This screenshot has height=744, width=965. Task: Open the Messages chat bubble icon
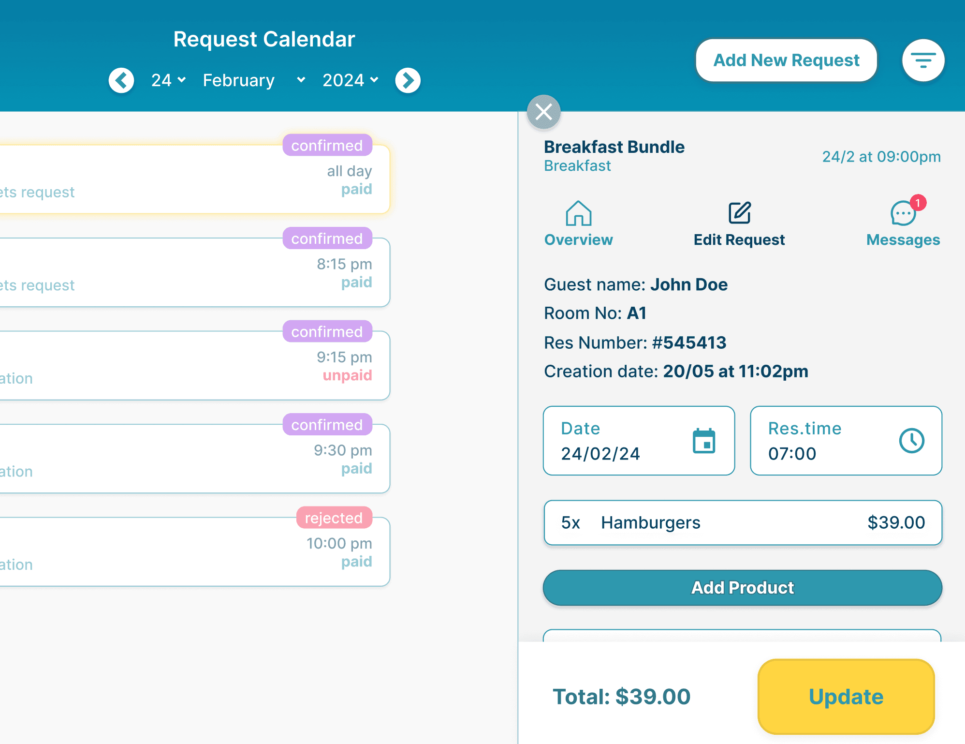coord(903,213)
